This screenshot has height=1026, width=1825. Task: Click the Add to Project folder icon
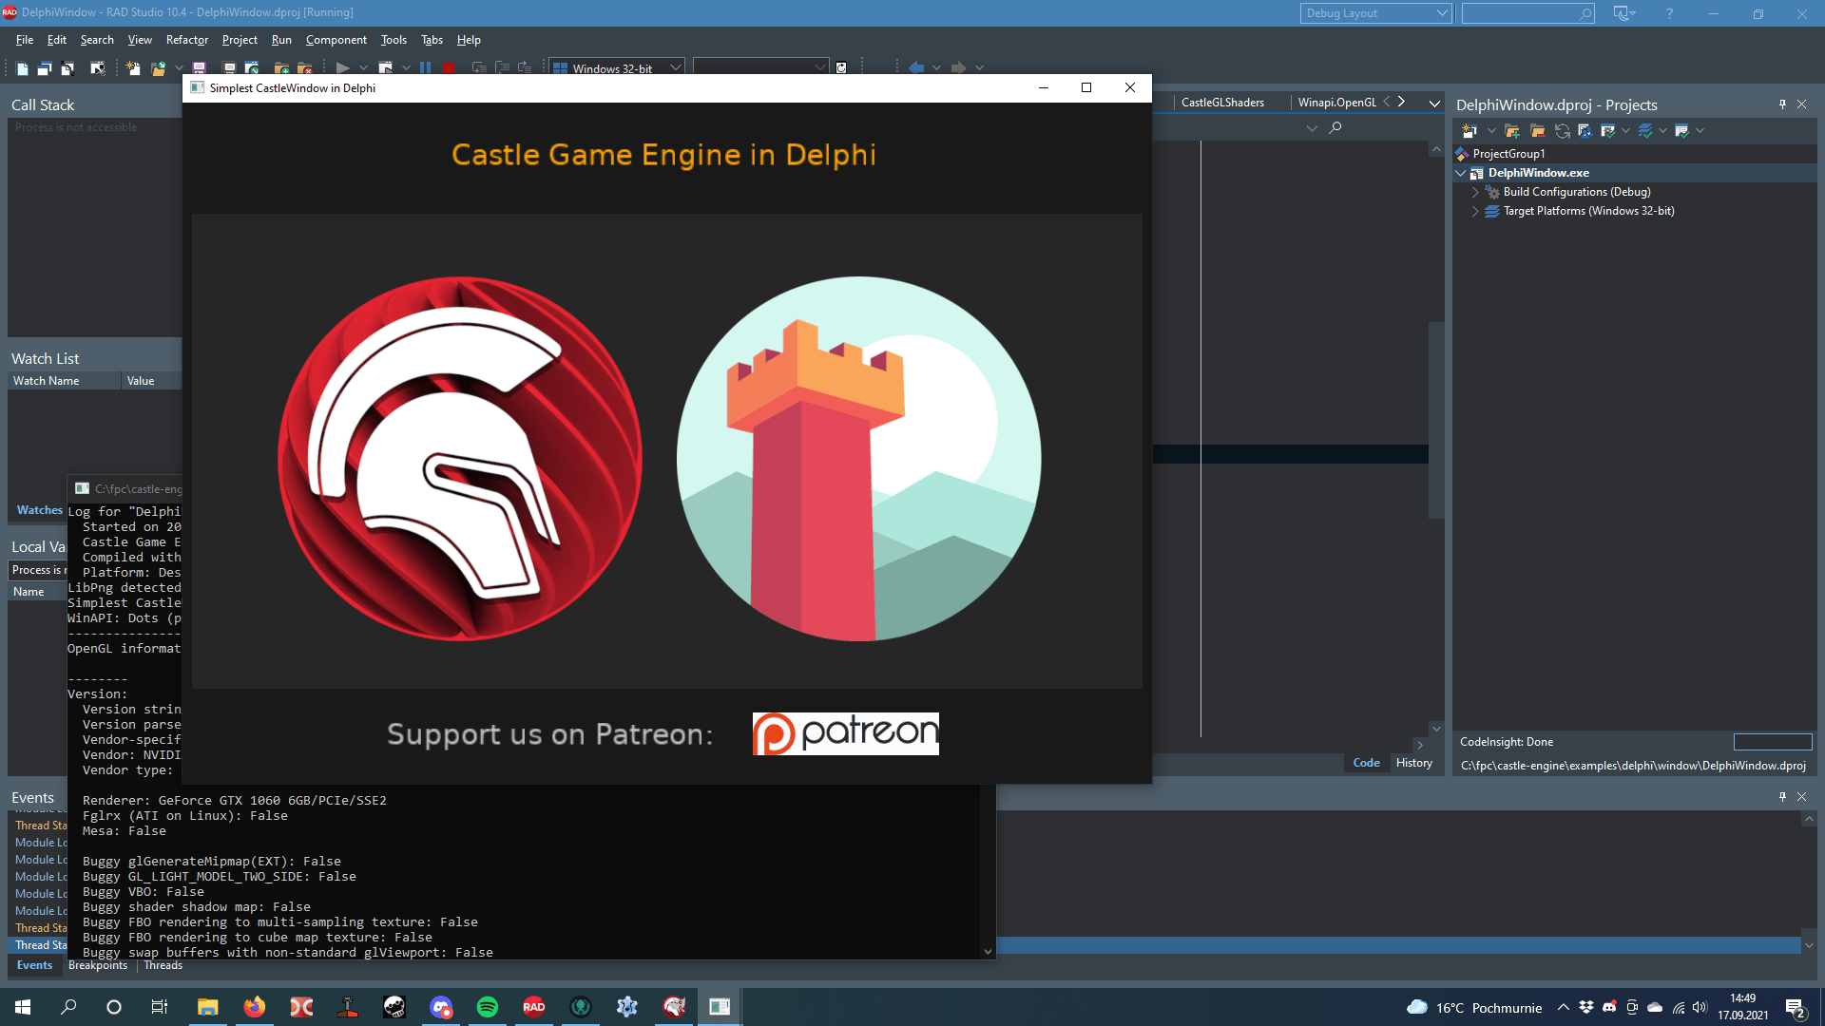point(281,68)
